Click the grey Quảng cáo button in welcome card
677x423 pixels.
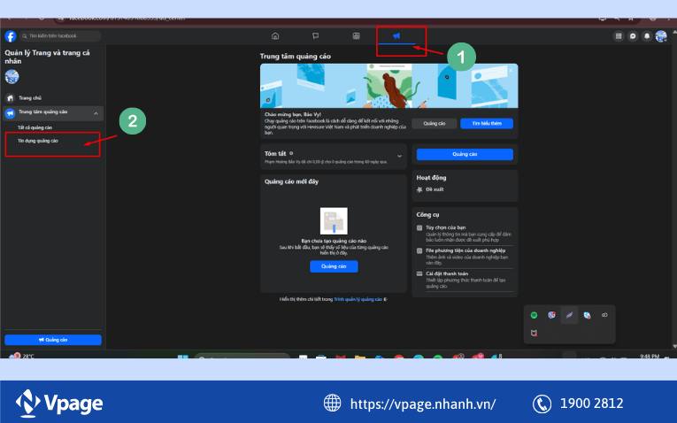click(x=435, y=123)
